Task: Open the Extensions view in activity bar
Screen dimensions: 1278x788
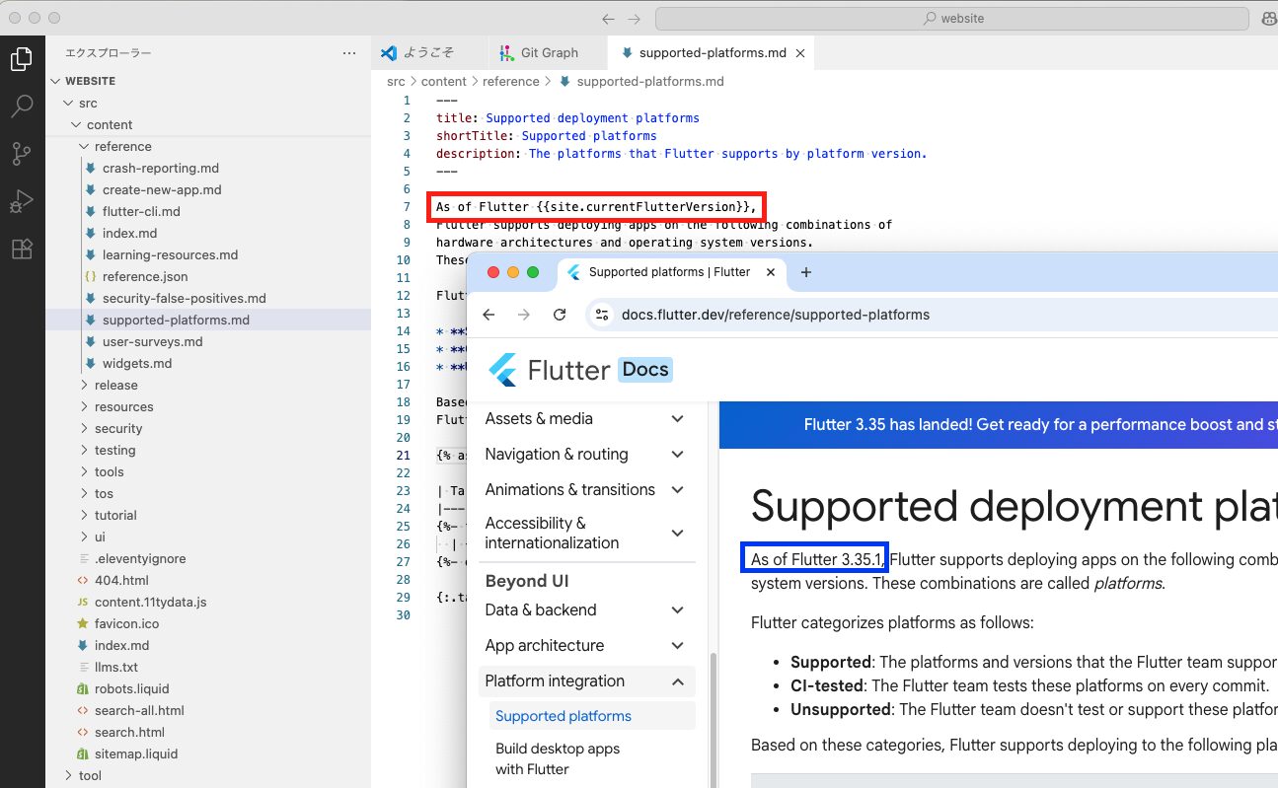Action: [21, 249]
